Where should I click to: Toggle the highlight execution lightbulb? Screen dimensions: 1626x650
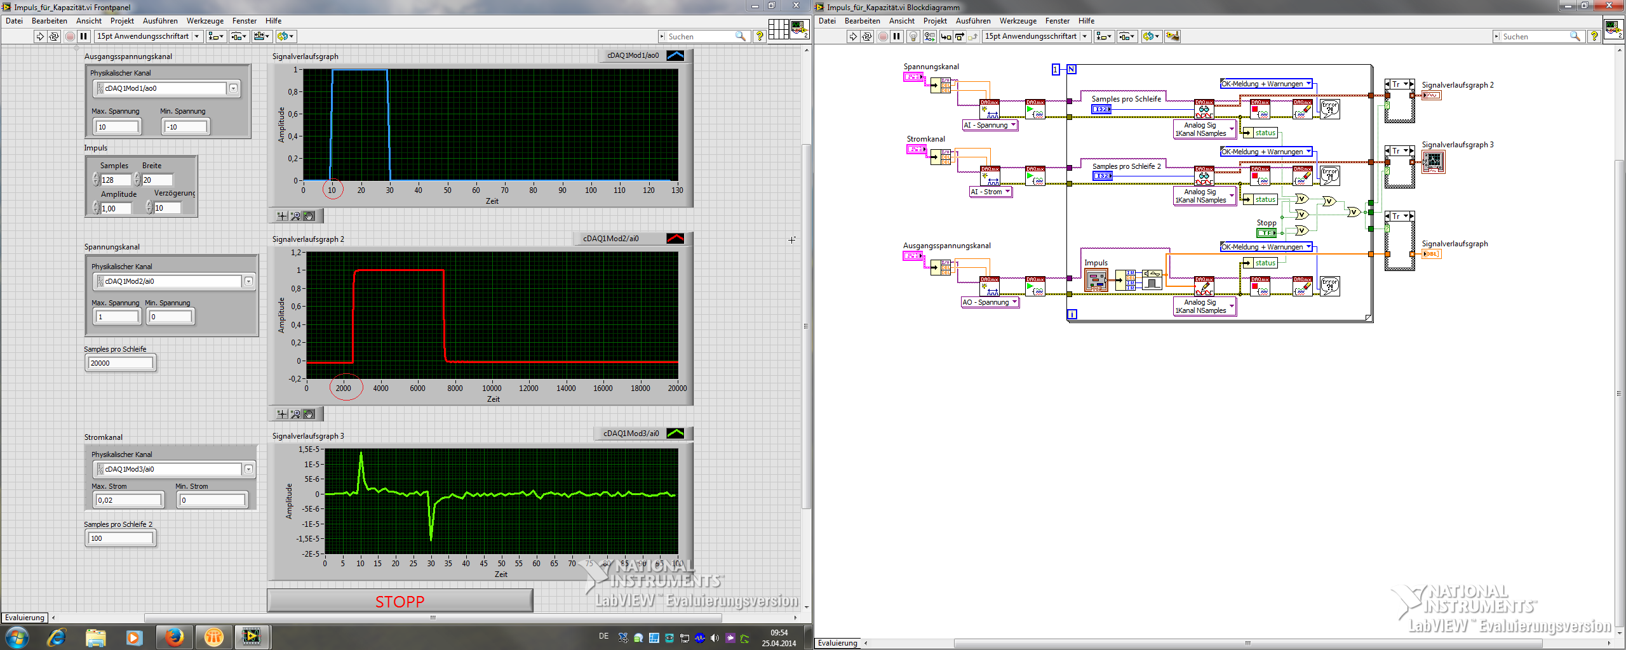[913, 37]
